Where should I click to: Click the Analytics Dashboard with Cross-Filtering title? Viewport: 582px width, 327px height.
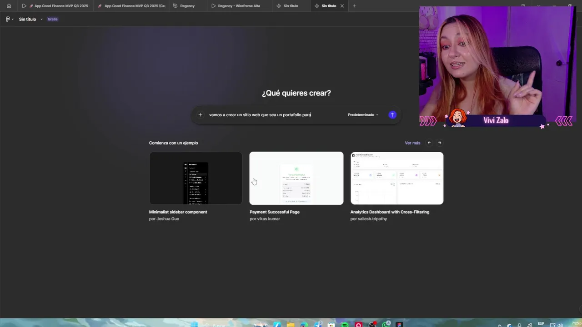[x=390, y=212]
